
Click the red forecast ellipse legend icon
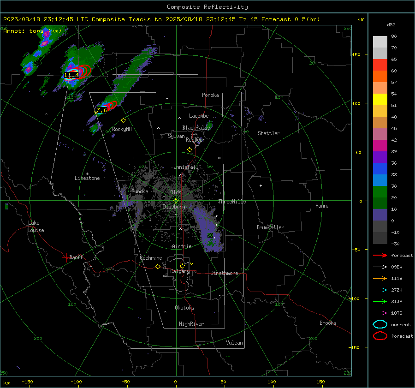380,336
